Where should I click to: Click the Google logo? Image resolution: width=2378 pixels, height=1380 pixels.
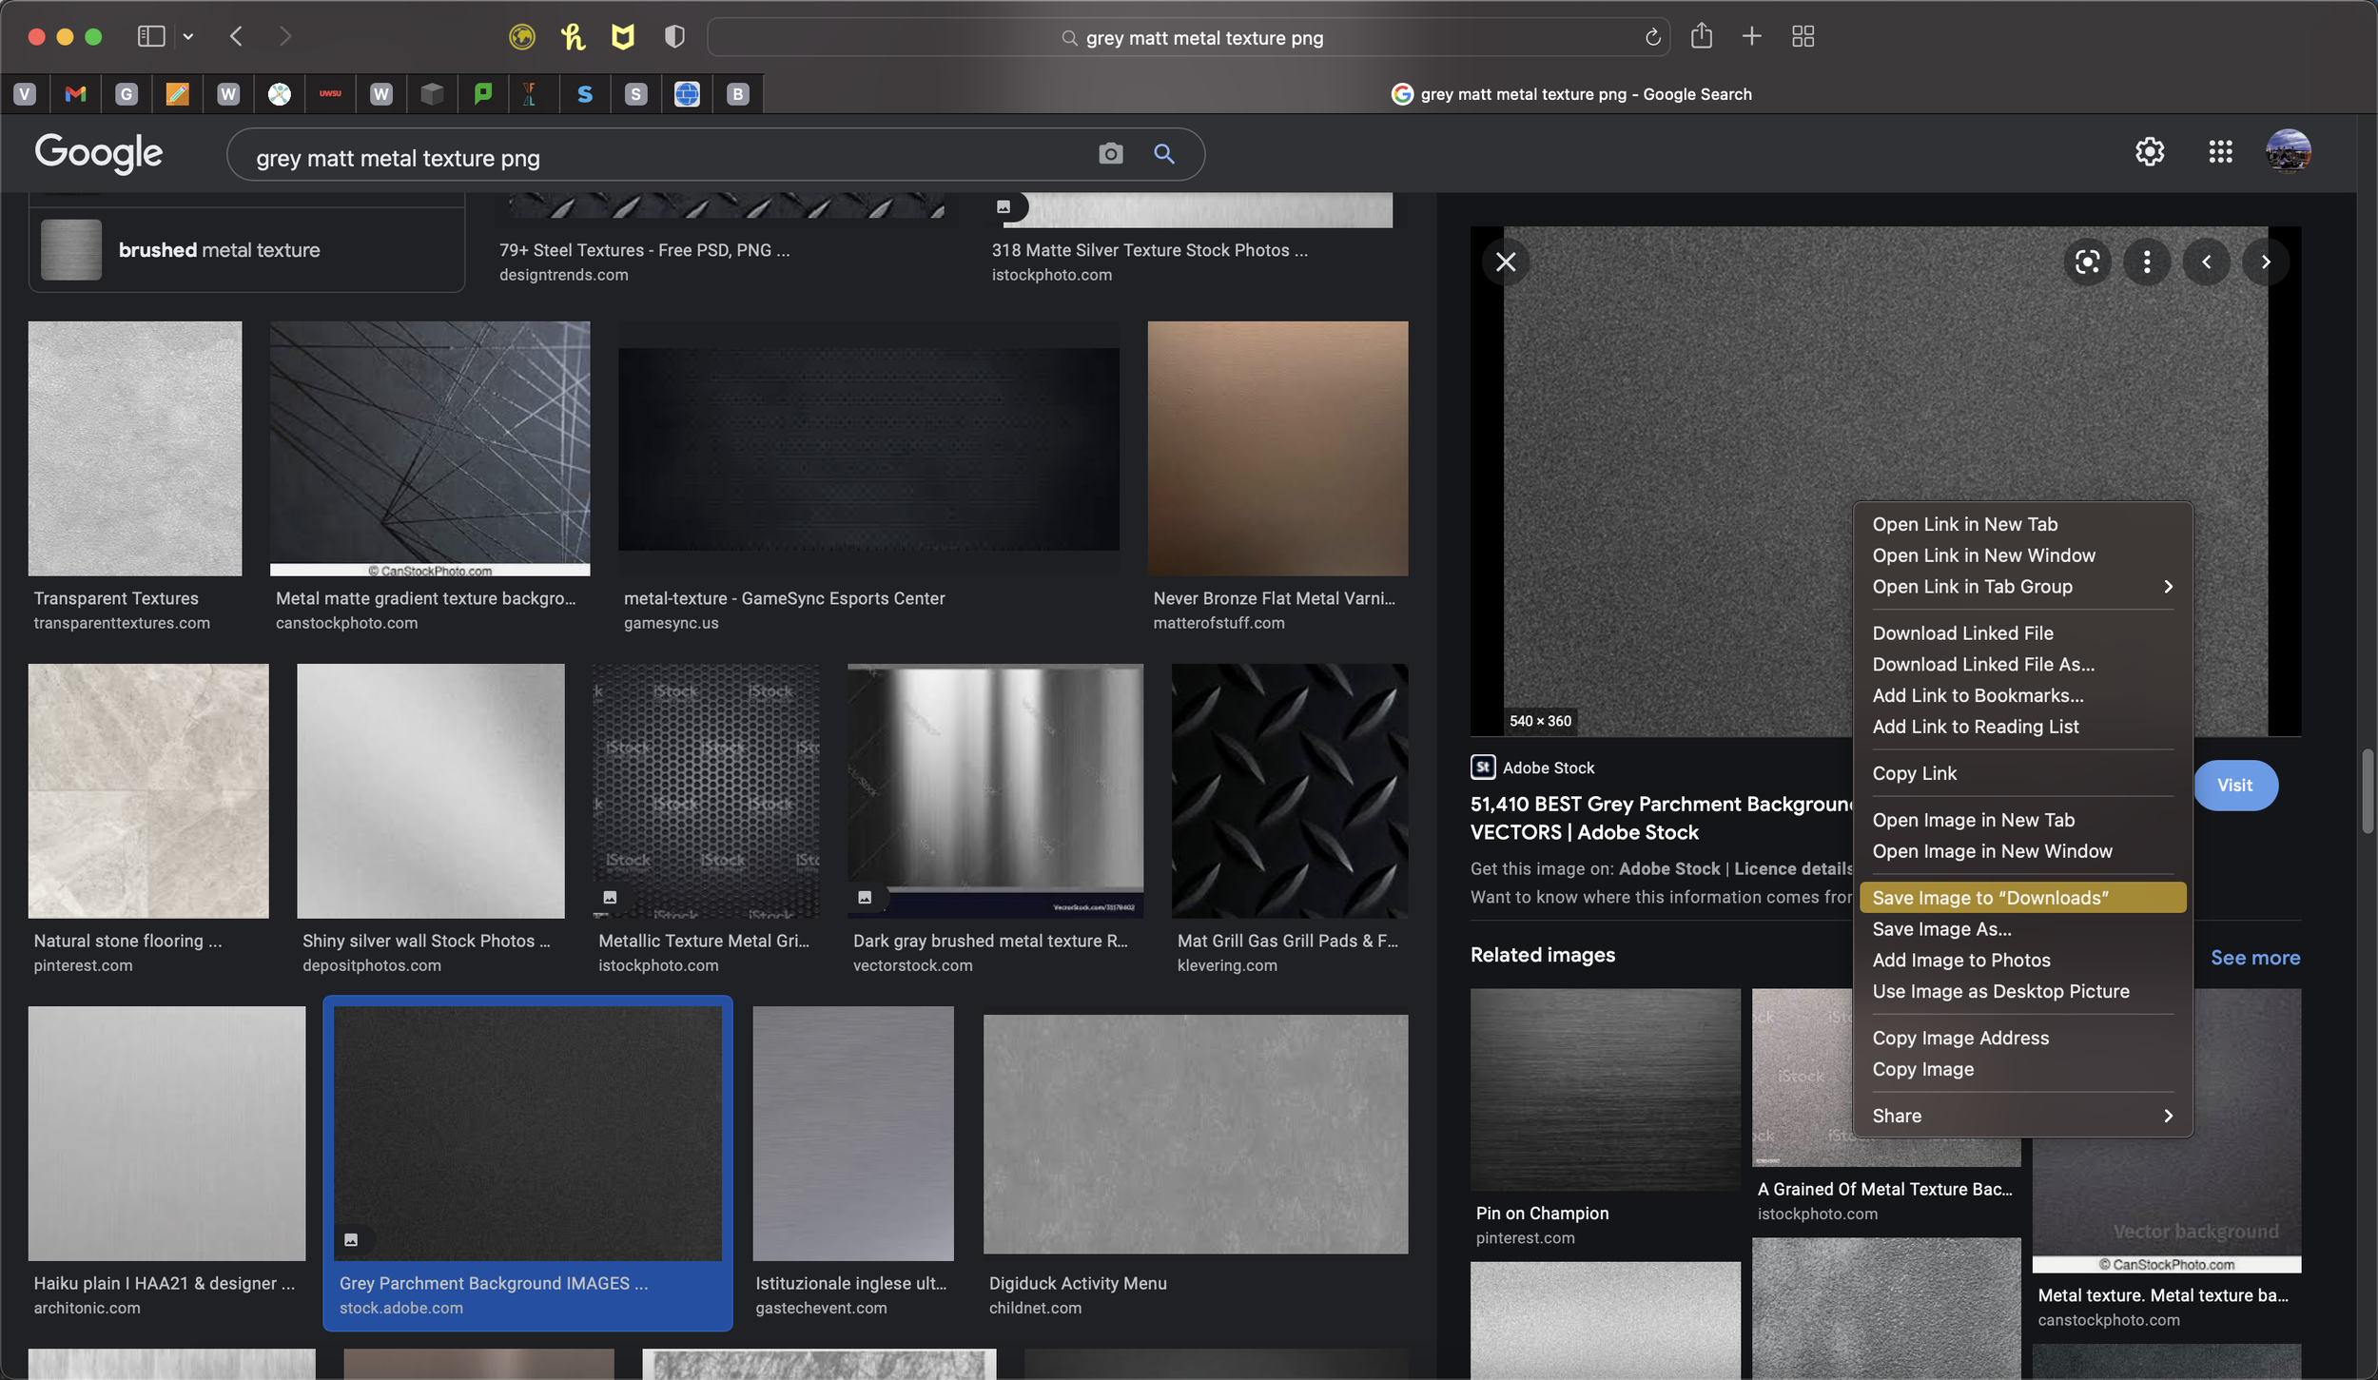pyautogui.click(x=99, y=153)
